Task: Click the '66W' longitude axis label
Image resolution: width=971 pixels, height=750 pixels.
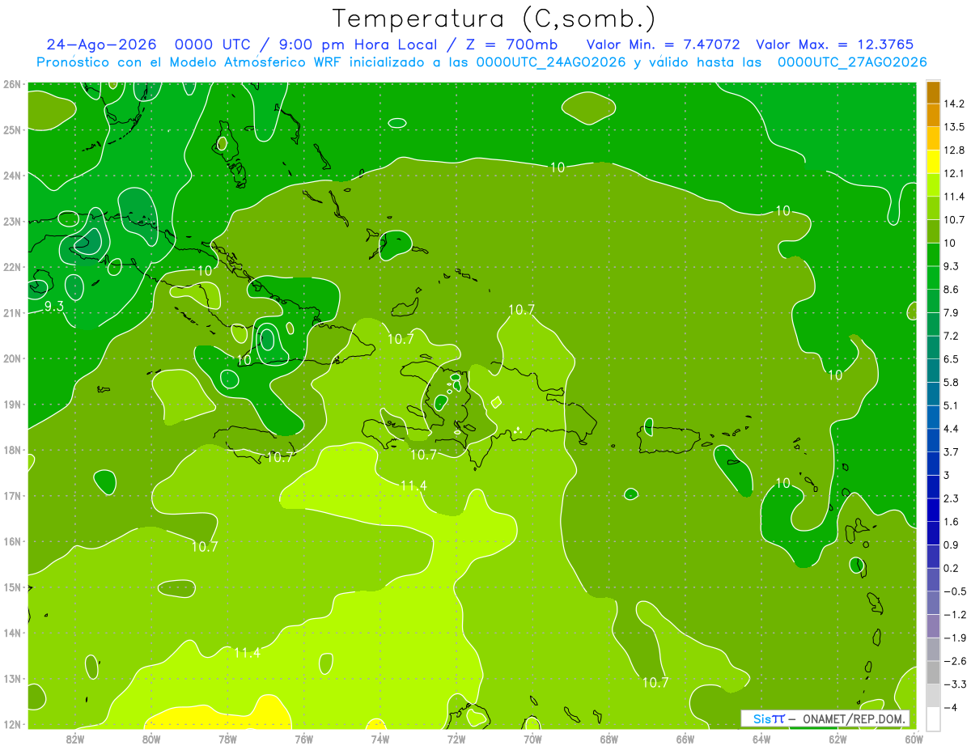Action: tap(685, 739)
